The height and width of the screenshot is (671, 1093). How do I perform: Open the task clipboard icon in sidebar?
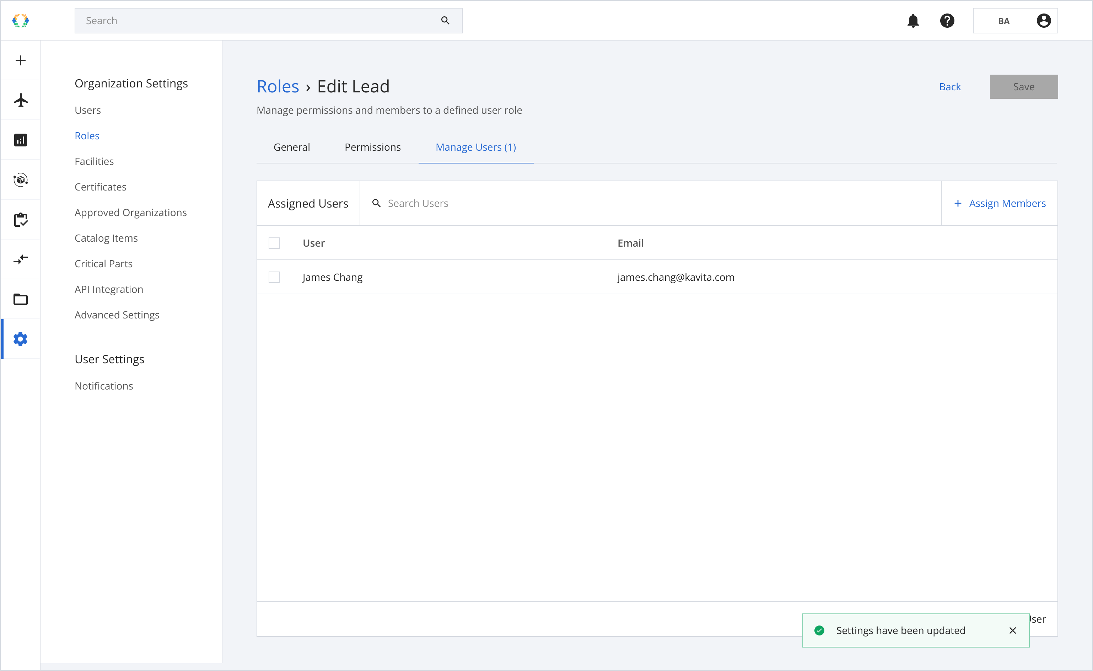(x=20, y=220)
